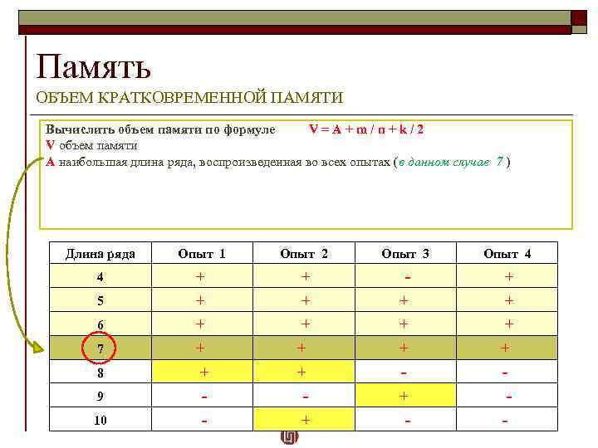This screenshot has width=598, height=448.
Task: Select the subtitle "ОБЪЕМ КРАТКОВРЕМЕННОЙ ПАМЯТИ"
Action: pos(189,98)
